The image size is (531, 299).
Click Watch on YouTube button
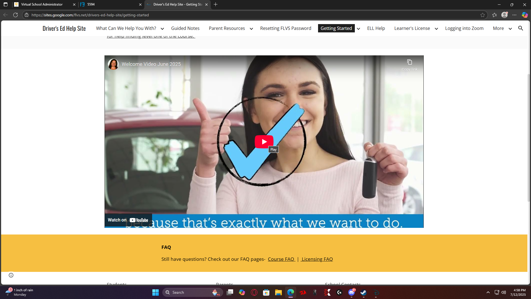click(128, 220)
